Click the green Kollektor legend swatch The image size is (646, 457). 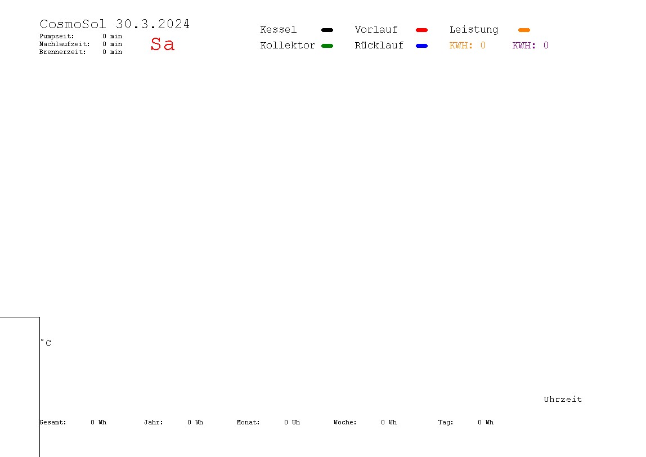[x=327, y=46]
